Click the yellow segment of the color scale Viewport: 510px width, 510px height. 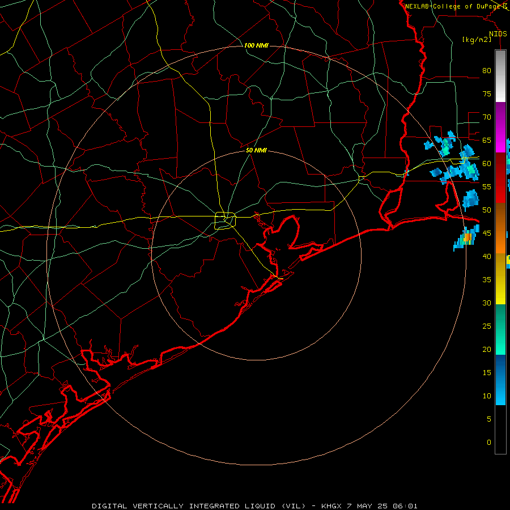click(500, 279)
